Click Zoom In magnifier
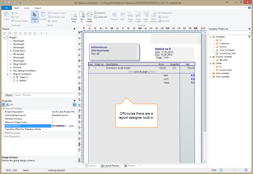The image size is (253, 174). coord(100,13)
